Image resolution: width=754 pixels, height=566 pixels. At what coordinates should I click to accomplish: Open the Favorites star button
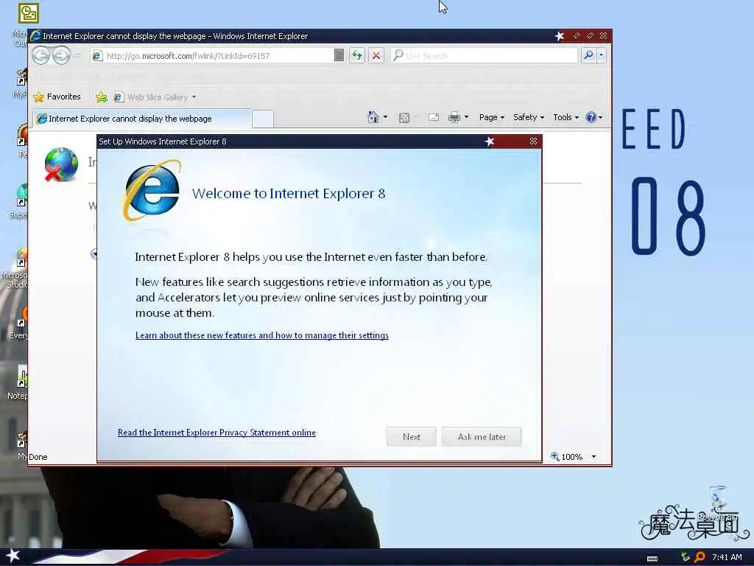[57, 97]
